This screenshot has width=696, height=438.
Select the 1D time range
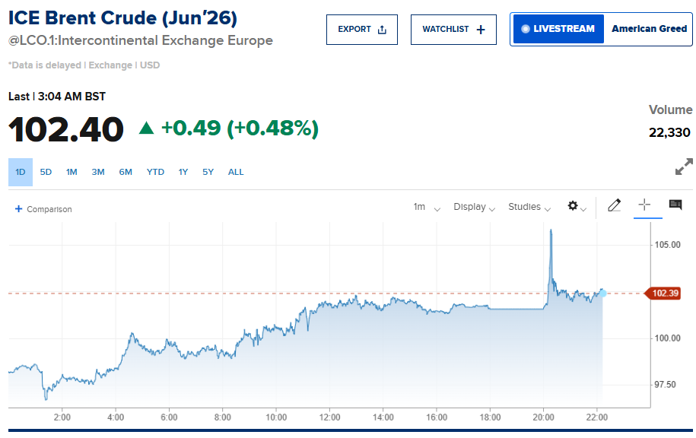[x=21, y=172]
